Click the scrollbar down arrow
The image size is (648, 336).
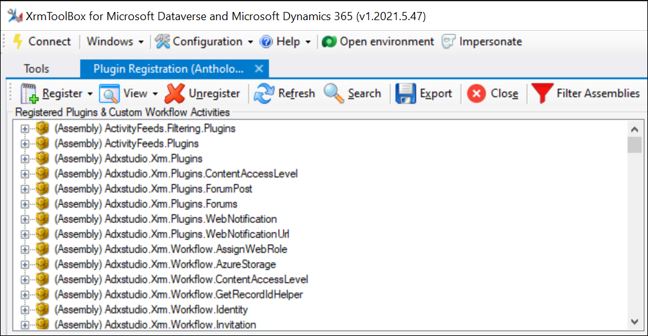[x=635, y=322]
